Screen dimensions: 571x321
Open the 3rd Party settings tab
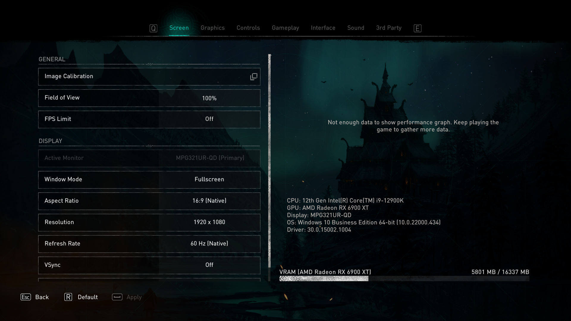pos(389,28)
